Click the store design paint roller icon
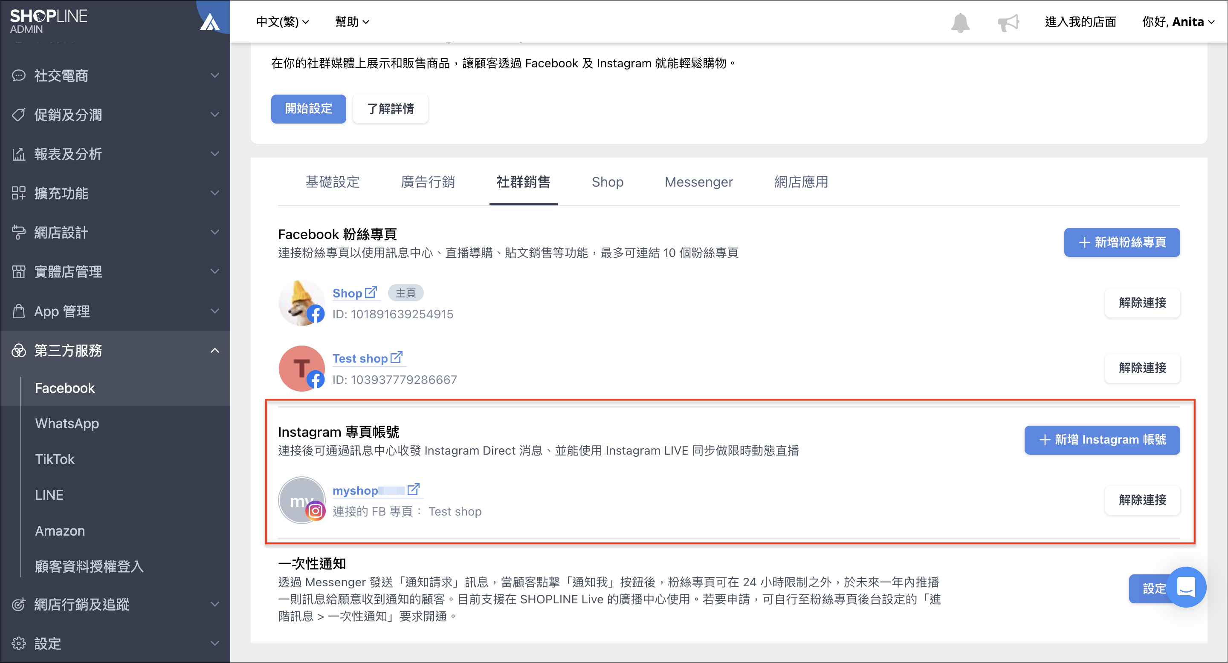The width and height of the screenshot is (1228, 663). tap(19, 232)
